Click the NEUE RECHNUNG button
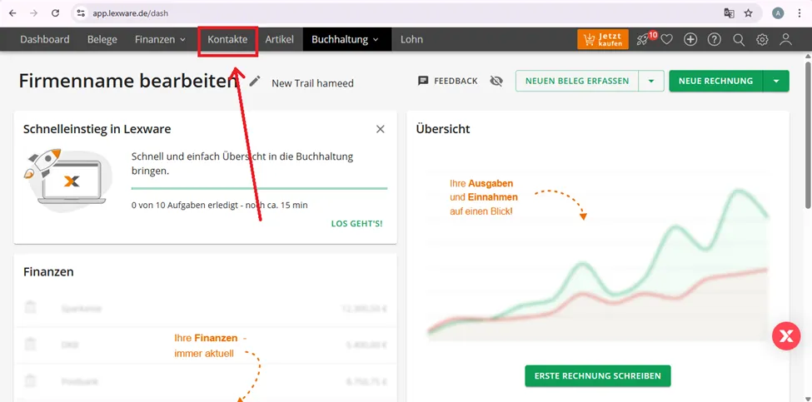 (x=715, y=82)
